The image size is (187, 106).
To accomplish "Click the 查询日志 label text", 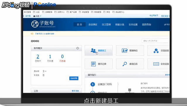I will point(133,64).
